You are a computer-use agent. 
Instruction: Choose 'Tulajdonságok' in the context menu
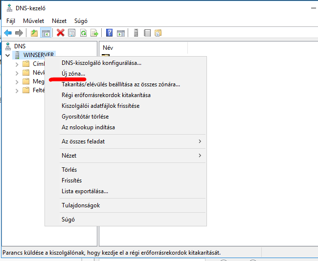point(81,205)
